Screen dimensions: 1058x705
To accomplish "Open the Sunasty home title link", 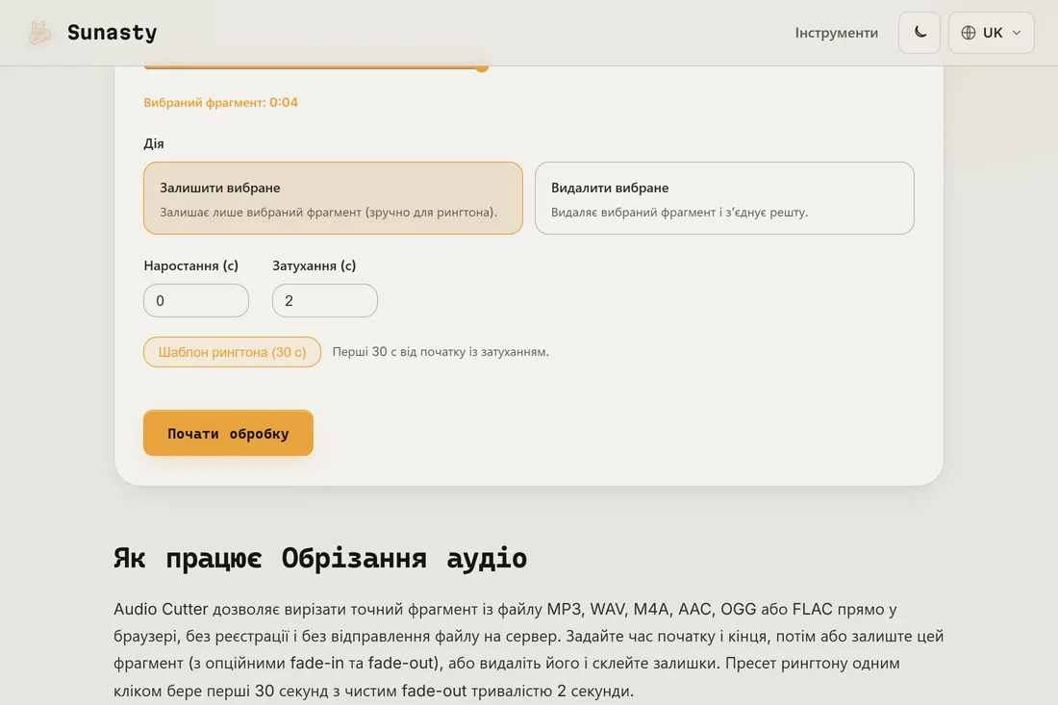I will click(112, 33).
